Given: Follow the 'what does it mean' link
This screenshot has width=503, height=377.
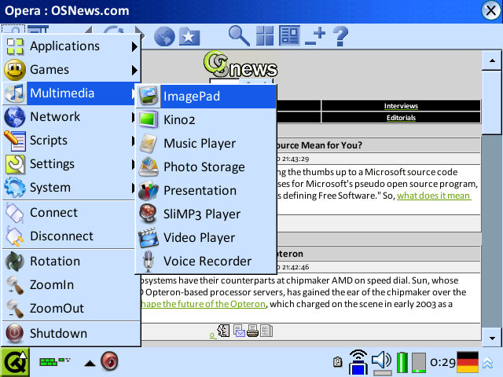Looking at the screenshot, I should [x=434, y=196].
